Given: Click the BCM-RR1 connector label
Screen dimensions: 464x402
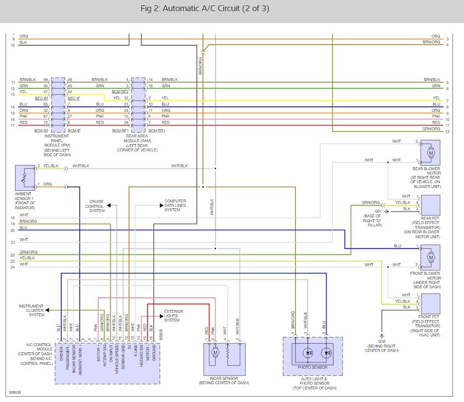Looking at the screenshot, I should point(157,131).
